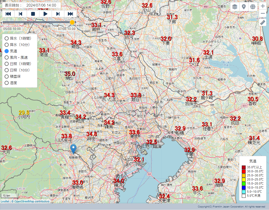This screenshot has width=269, height=210.
Task: Skip to the last frame of playback
Action: [x=70, y=14]
